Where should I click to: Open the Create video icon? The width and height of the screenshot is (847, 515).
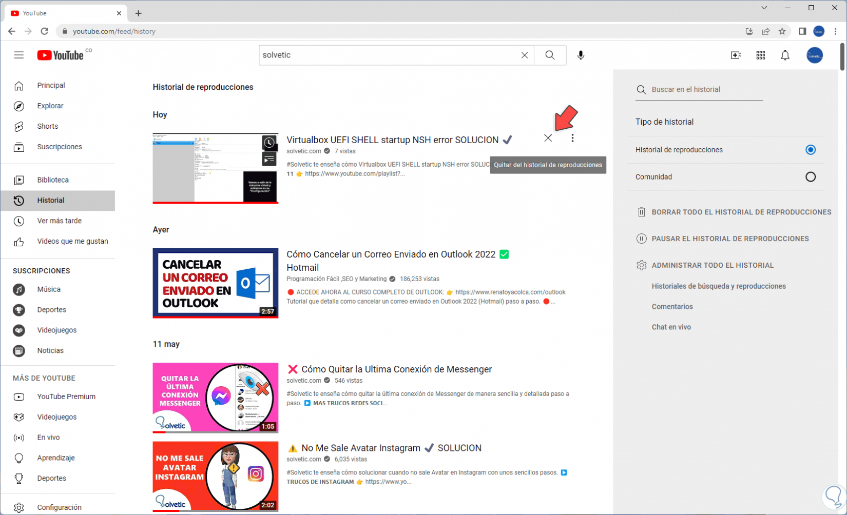[736, 55]
